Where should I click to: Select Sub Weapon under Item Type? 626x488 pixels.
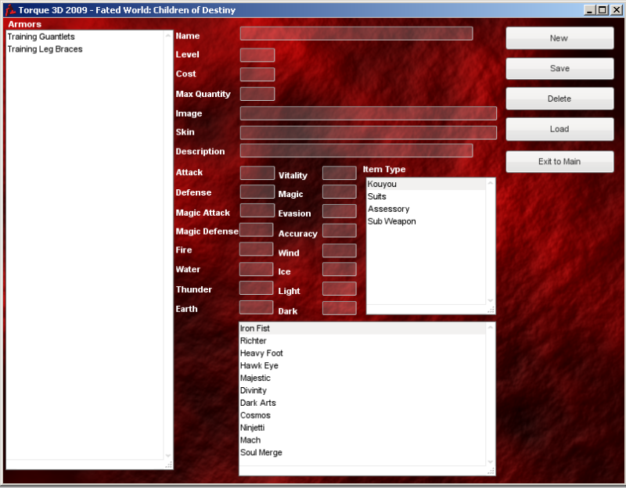[x=391, y=221]
